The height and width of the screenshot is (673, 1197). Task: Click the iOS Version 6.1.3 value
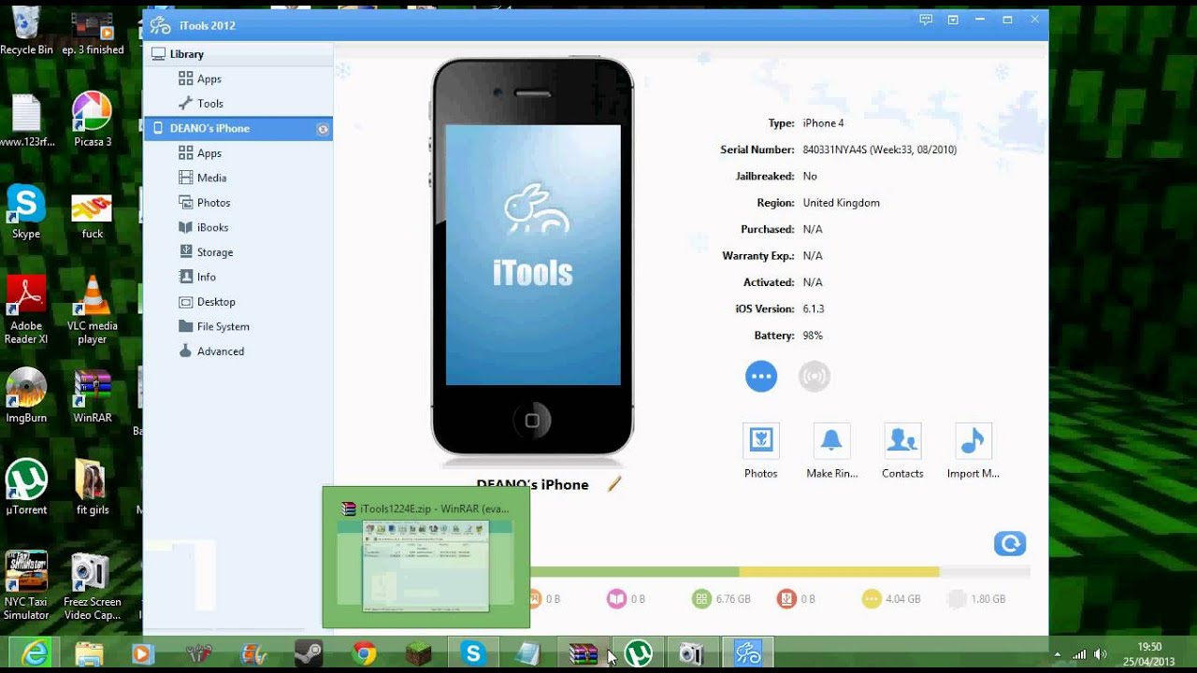click(x=814, y=308)
